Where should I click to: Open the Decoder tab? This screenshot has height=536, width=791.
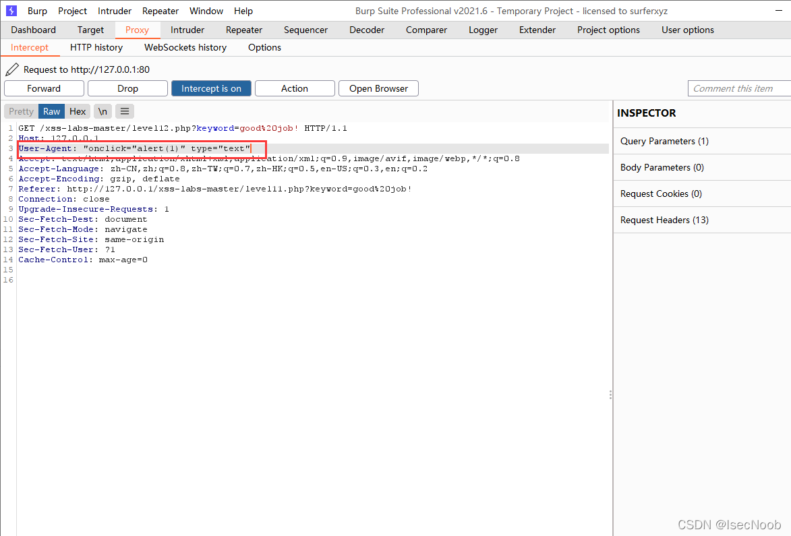click(x=367, y=30)
